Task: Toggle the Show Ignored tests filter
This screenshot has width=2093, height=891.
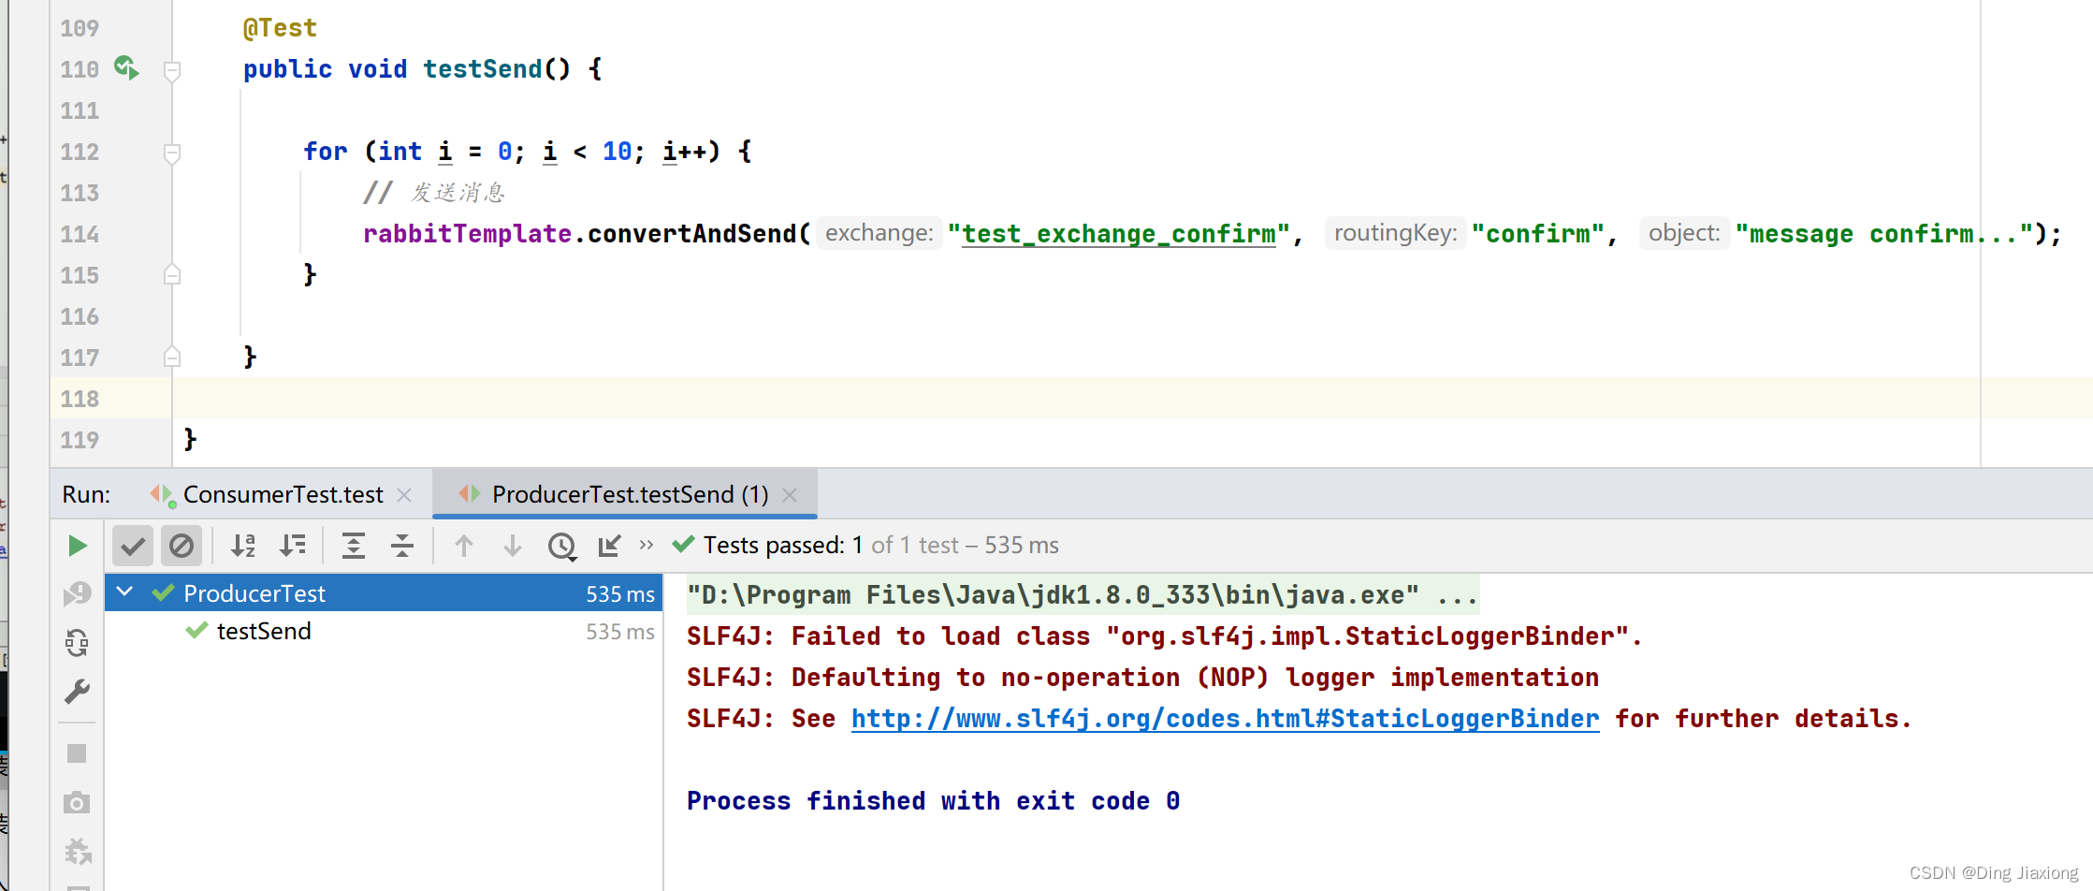Action: (x=182, y=546)
